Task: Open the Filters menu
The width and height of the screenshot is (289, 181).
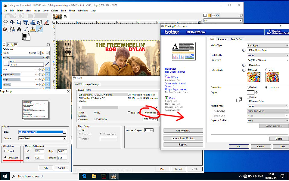Action: point(72,11)
